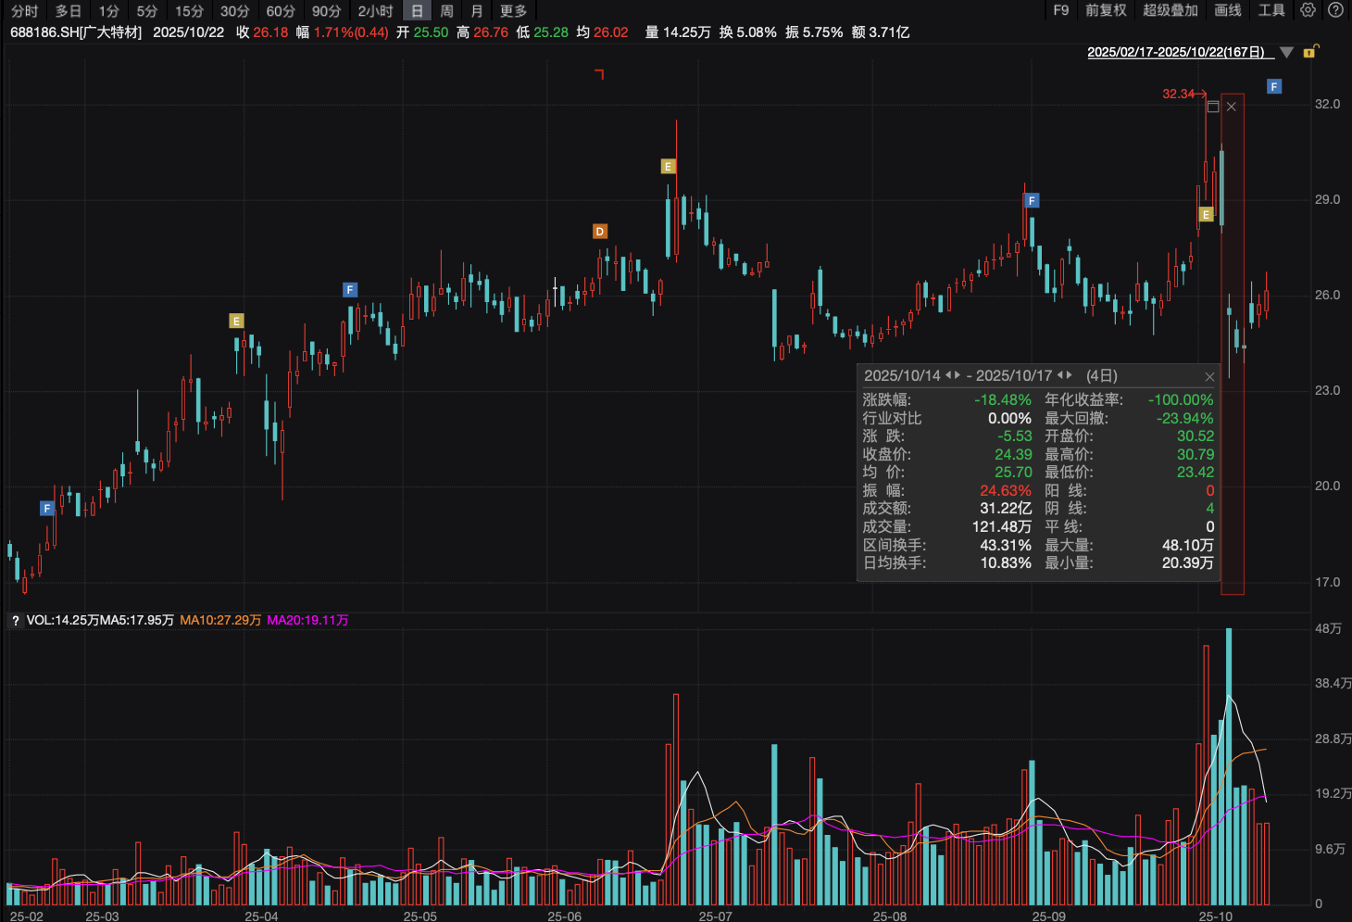The width and height of the screenshot is (1352, 922).
Task: Remove the red selection range with X
Action: pos(1232,107)
